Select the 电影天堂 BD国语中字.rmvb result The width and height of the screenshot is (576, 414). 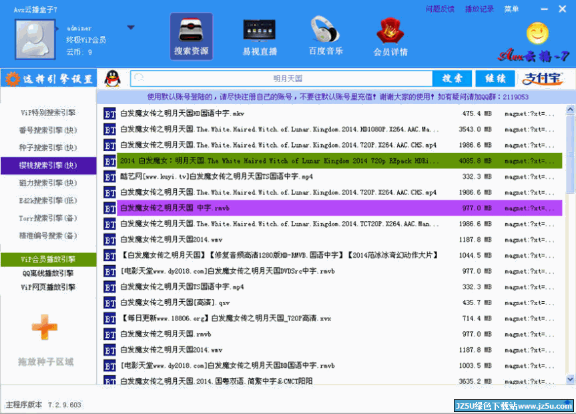click(x=228, y=365)
